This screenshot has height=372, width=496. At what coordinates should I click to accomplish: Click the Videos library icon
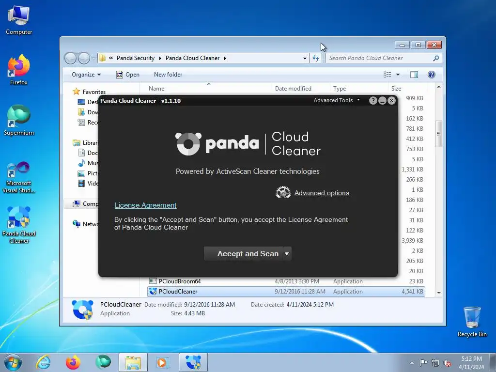[x=81, y=184]
